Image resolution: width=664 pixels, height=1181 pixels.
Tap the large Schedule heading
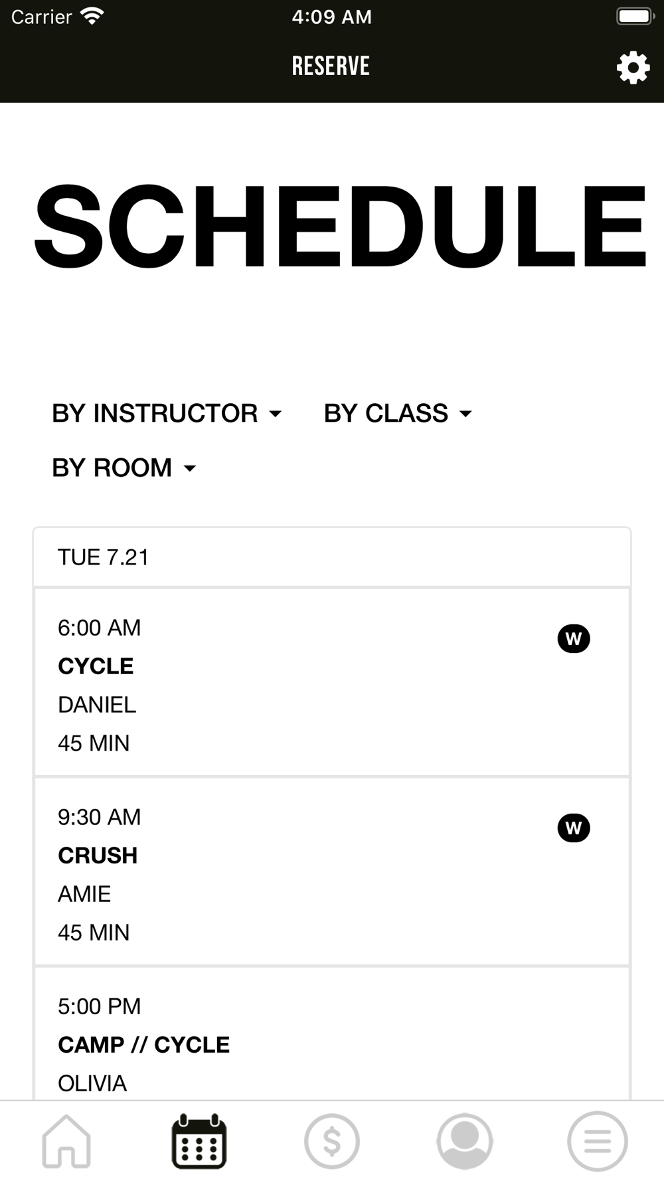tap(340, 227)
